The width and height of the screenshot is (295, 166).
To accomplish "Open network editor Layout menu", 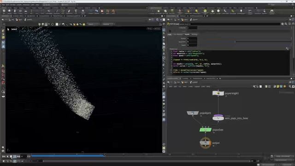I will pos(197,87).
